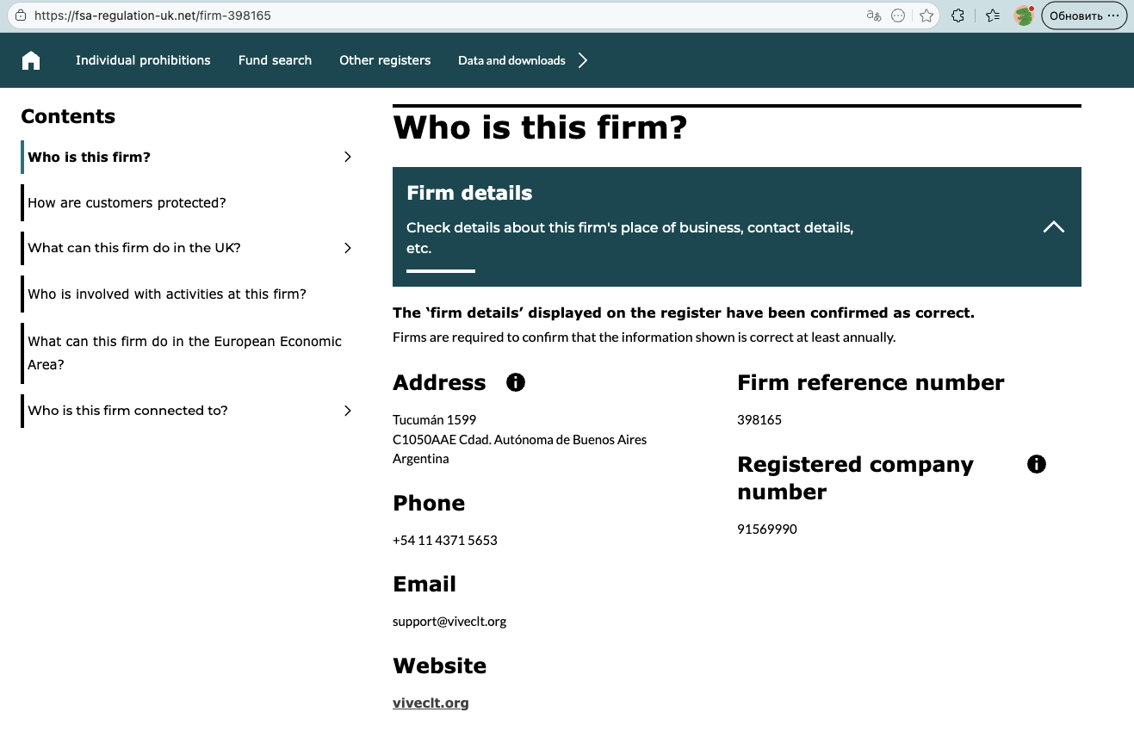Collapse the Firm details panel
The width and height of the screenshot is (1134, 743).
[1053, 227]
